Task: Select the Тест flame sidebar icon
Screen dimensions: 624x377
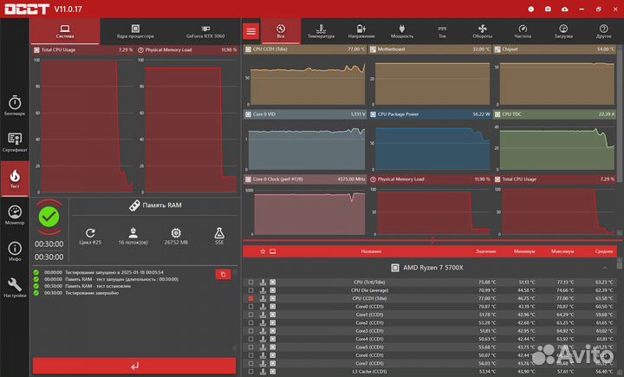Action: (15, 179)
